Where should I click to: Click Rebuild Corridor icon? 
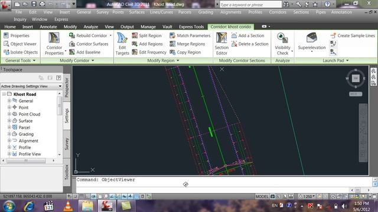(72, 35)
